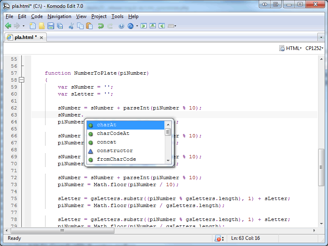The width and height of the screenshot is (328, 246).
Task: Click the editor vertical scrollbar thumb
Action: point(321,167)
